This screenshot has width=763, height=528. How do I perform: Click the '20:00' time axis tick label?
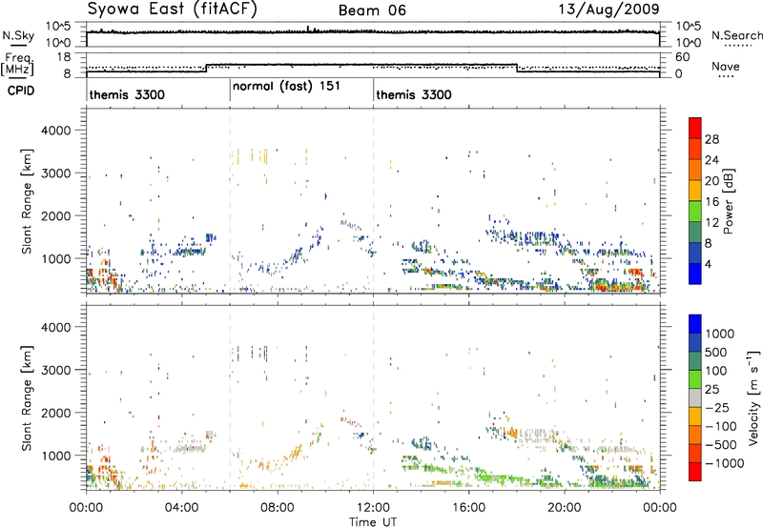[564, 508]
